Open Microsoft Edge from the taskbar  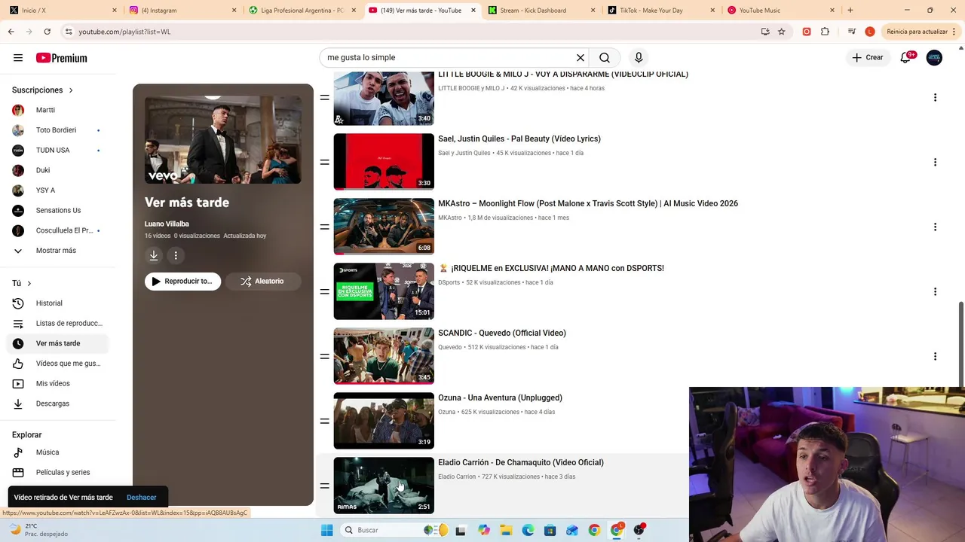pyautogui.click(x=528, y=530)
